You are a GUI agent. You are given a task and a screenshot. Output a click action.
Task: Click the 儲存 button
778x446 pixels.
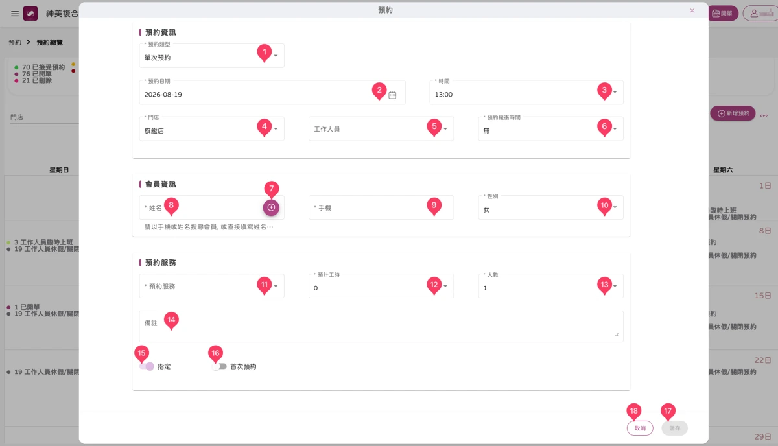(x=674, y=428)
